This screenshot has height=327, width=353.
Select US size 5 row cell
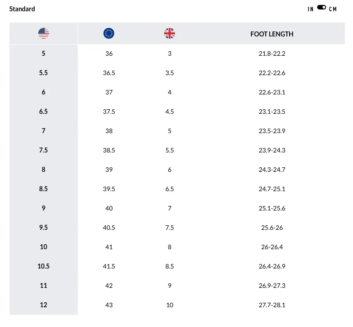tap(44, 54)
